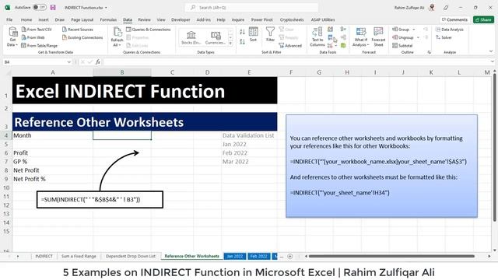
Task: Select cell B4 next to Month
Action: click(122, 135)
